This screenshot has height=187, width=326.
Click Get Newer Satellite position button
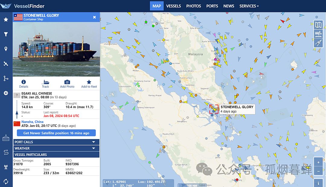(56, 133)
